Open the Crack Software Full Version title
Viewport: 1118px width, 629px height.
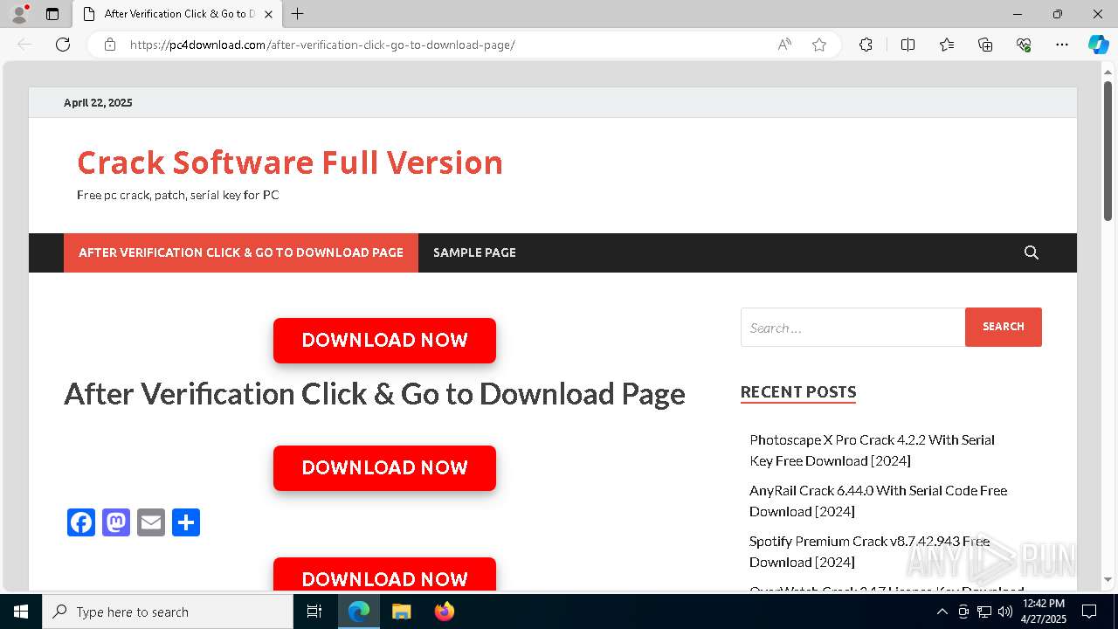point(290,162)
